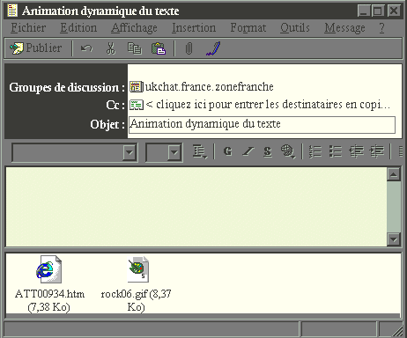Click the window document icon in title bar
407x338 pixels.
tap(12, 11)
